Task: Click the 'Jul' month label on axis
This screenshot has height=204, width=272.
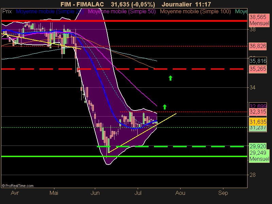Action: [138, 193]
